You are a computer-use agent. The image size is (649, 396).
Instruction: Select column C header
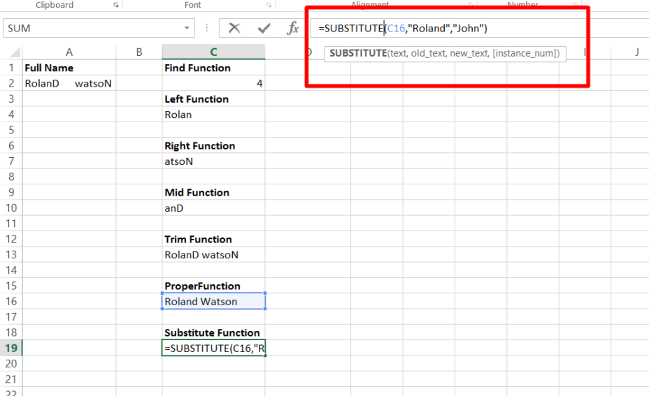(x=213, y=52)
